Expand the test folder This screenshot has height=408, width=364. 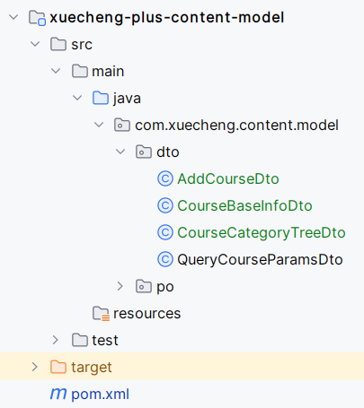[56, 340]
